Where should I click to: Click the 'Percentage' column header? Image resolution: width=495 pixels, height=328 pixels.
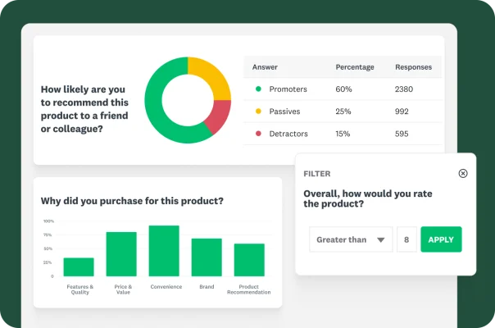pos(355,67)
